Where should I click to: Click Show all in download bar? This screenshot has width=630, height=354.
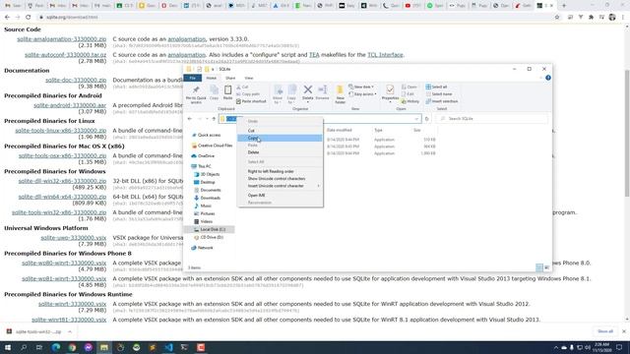[605, 331]
